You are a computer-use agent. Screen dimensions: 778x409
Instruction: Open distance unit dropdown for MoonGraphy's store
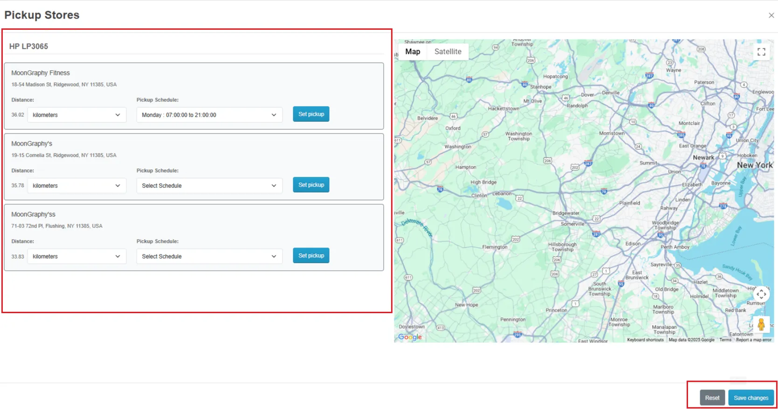[x=76, y=186]
